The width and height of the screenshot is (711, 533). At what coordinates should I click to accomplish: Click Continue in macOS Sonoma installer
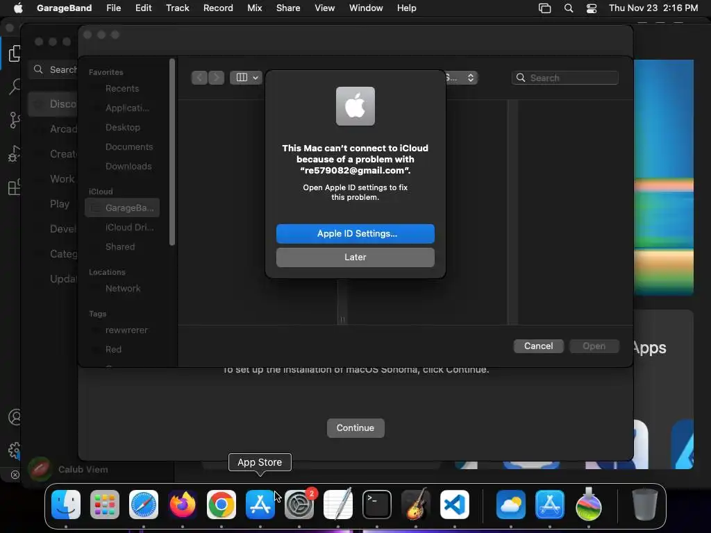pos(355,428)
